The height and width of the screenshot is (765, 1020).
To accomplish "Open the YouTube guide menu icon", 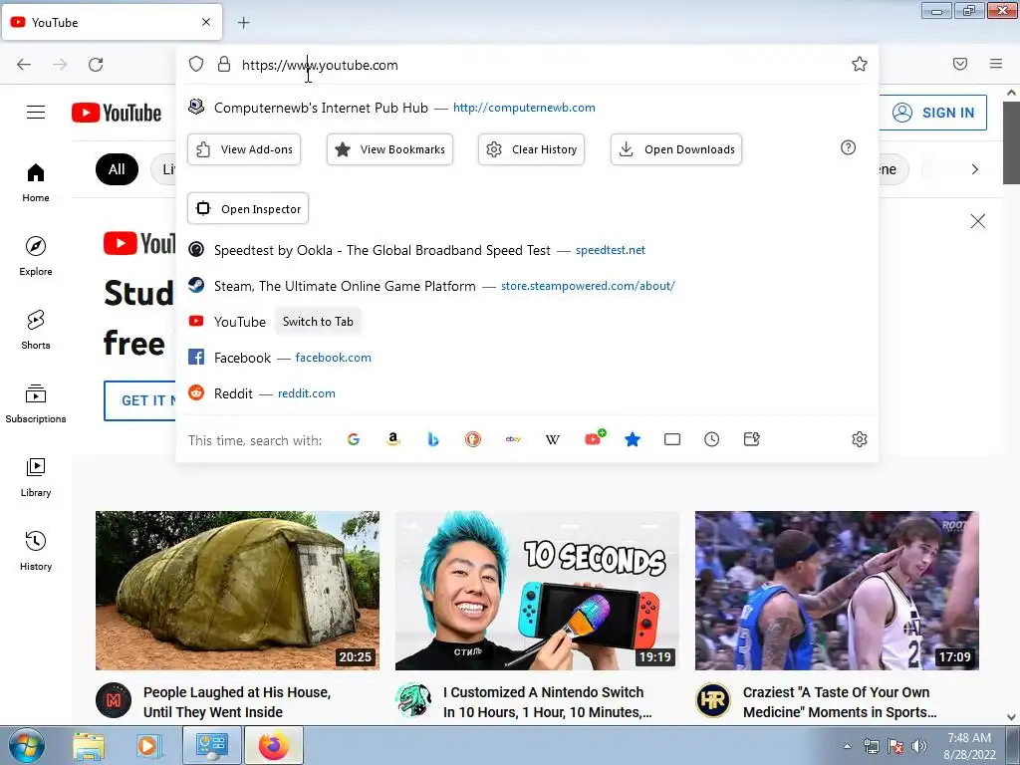I will click(36, 113).
